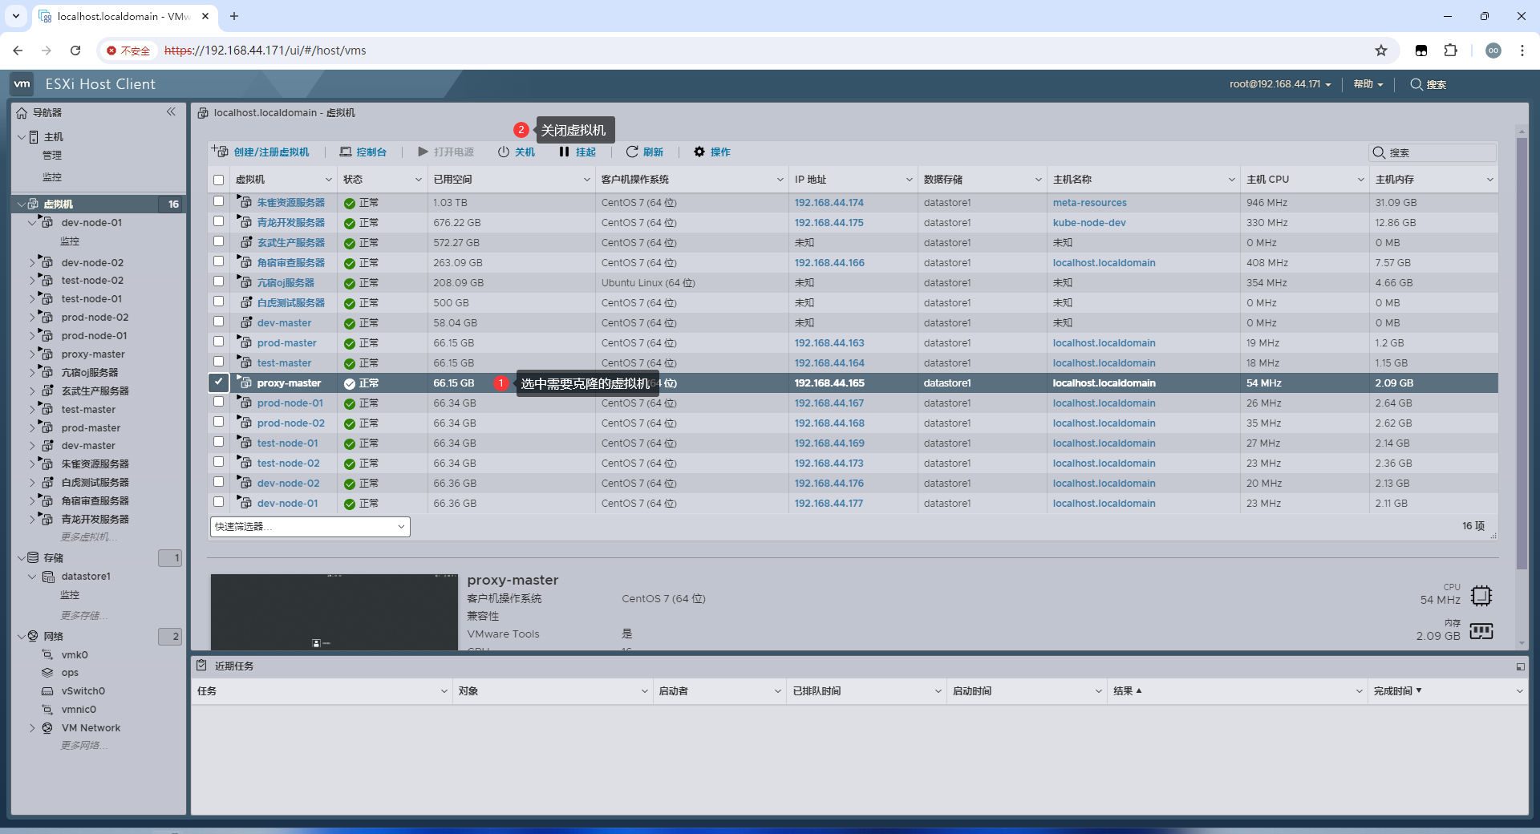Click the Create/Register VM toolbar button
1540x834 pixels.
click(x=261, y=152)
